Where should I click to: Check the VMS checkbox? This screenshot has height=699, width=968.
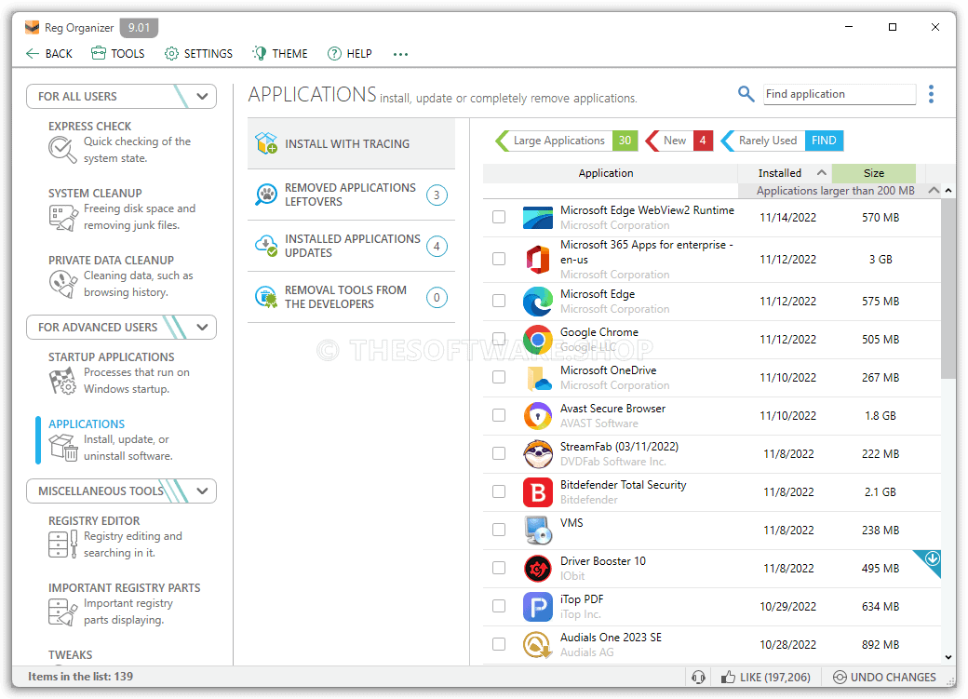coord(499,530)
